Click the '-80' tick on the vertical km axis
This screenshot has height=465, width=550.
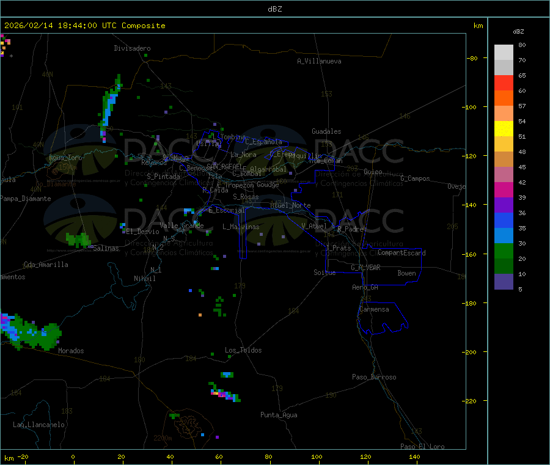tap(472, 58)
